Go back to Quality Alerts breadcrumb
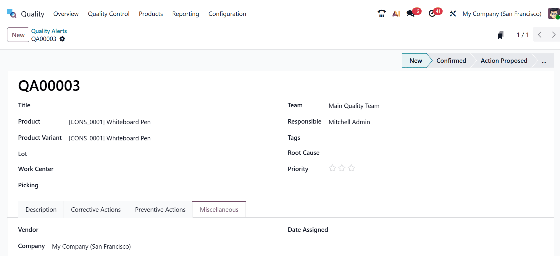Viewport: 560px width, 256px height. click(x=49, y=31)
